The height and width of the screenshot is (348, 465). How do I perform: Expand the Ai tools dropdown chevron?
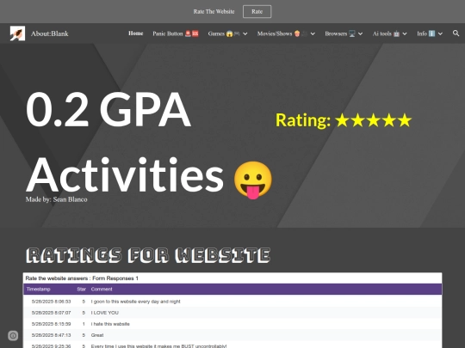405,34
